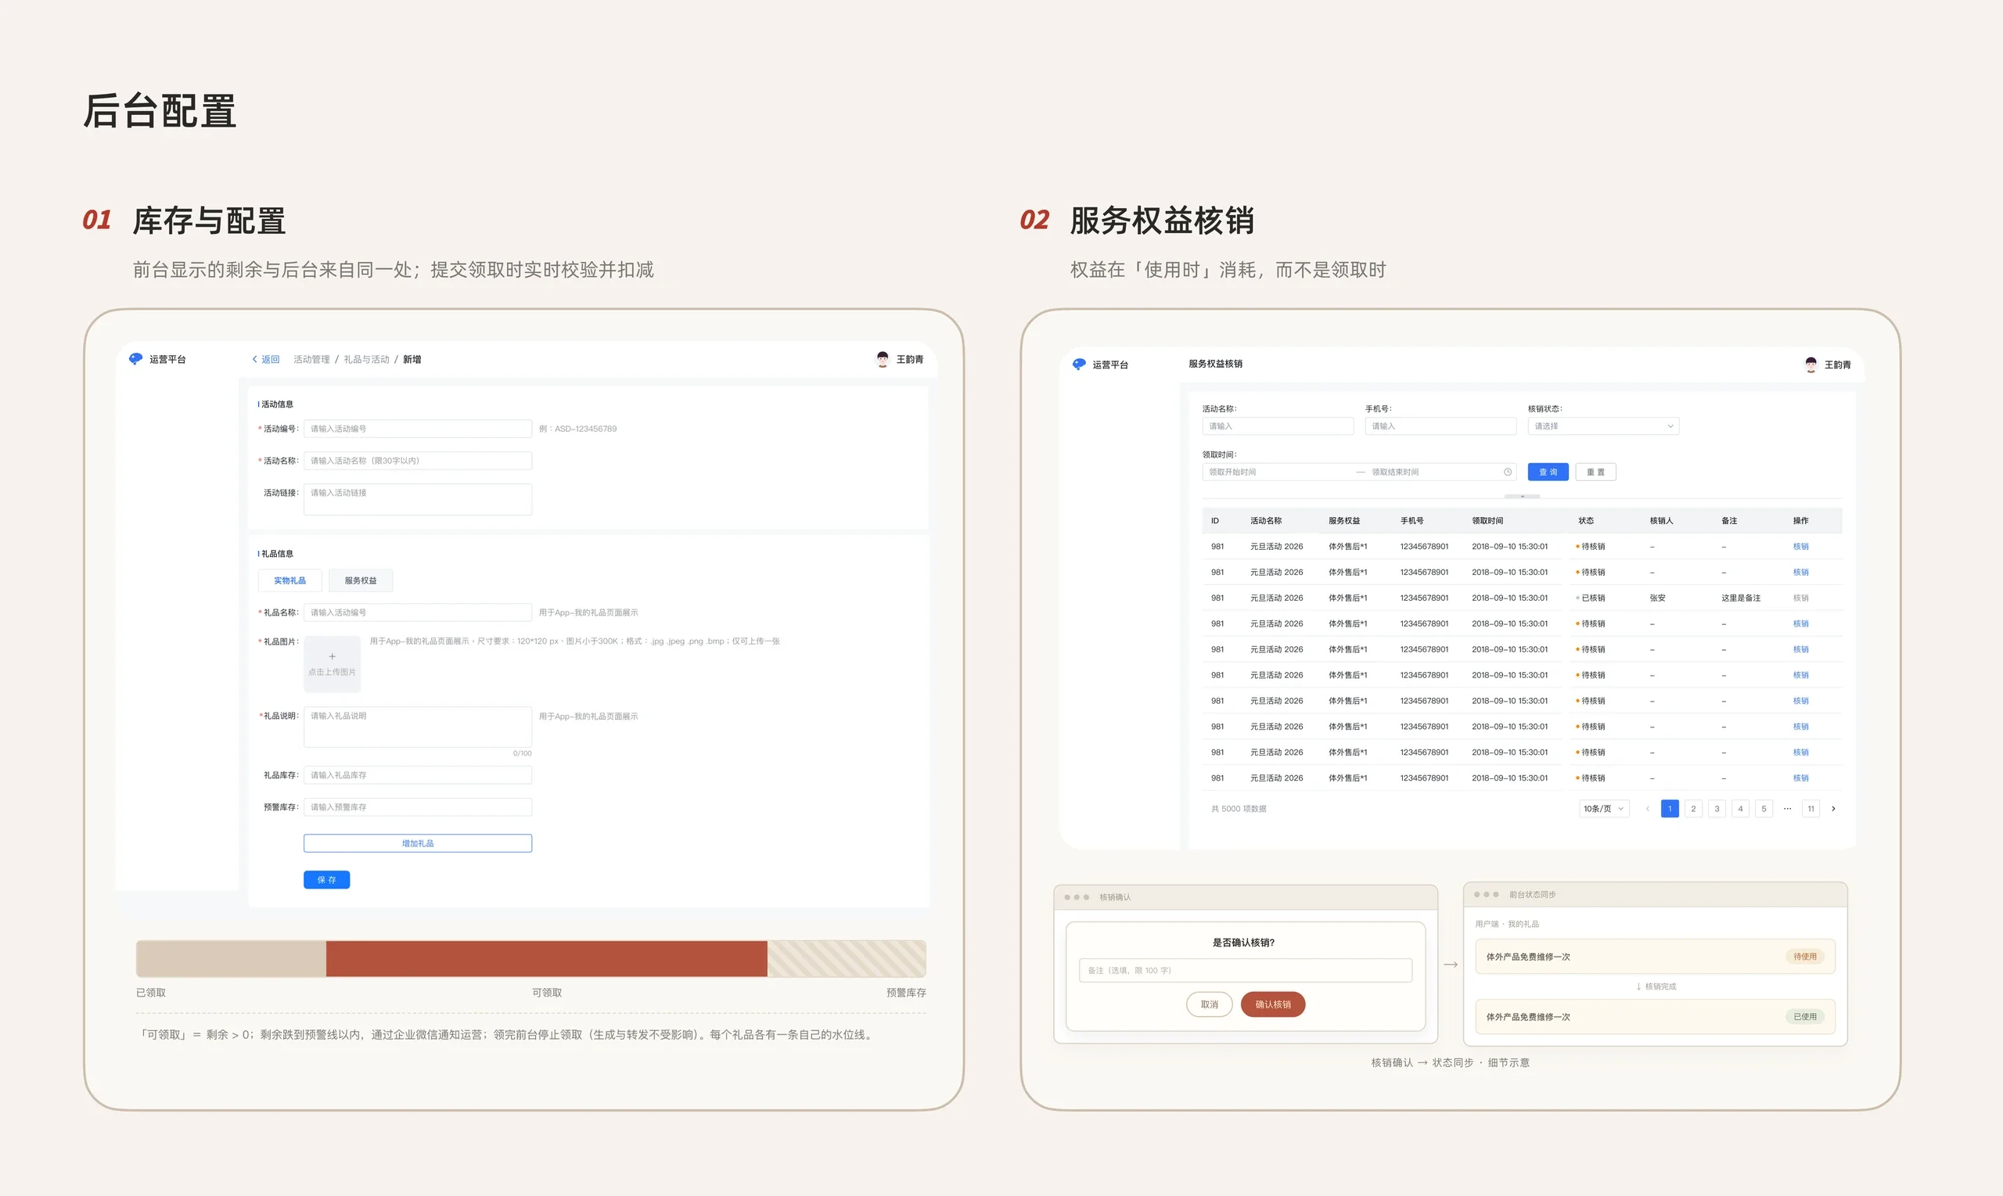Image resolution: width=2003 pixels, height=1196 pixels.
Task: Click 张安 in the 核销人 column
Action: click(1657, 598)
